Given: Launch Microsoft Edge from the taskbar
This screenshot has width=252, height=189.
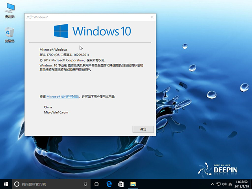Looking at the screenshot, I should pyautogui.click(x=109, y=184).
